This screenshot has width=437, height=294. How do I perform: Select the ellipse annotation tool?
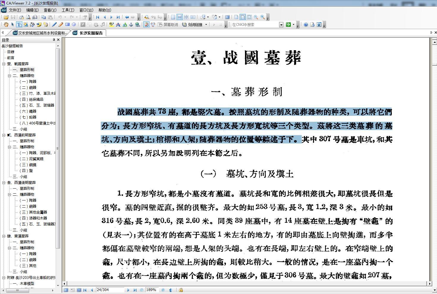click(74, 25)
